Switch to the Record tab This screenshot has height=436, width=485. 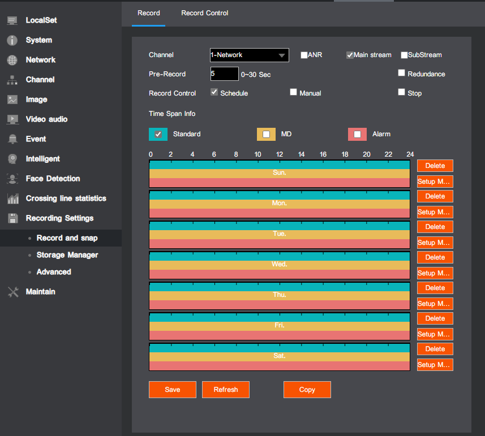click(148, 13)
